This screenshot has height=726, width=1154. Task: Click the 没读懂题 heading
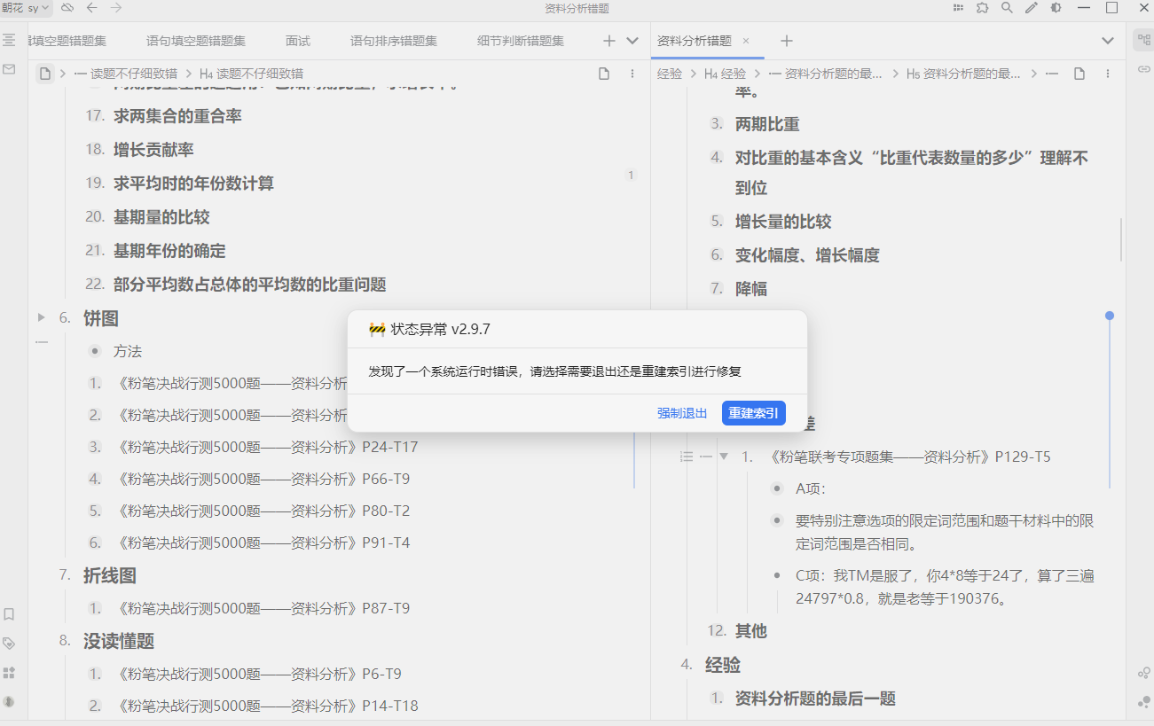[x=119, y=641]
